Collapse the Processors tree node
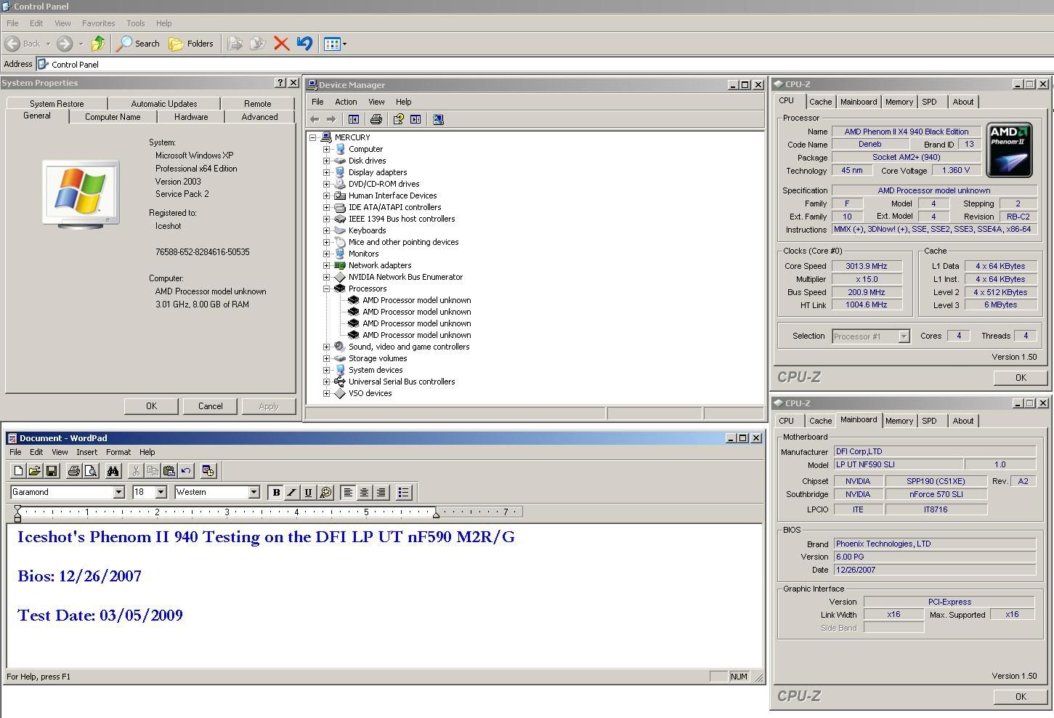 327,289
